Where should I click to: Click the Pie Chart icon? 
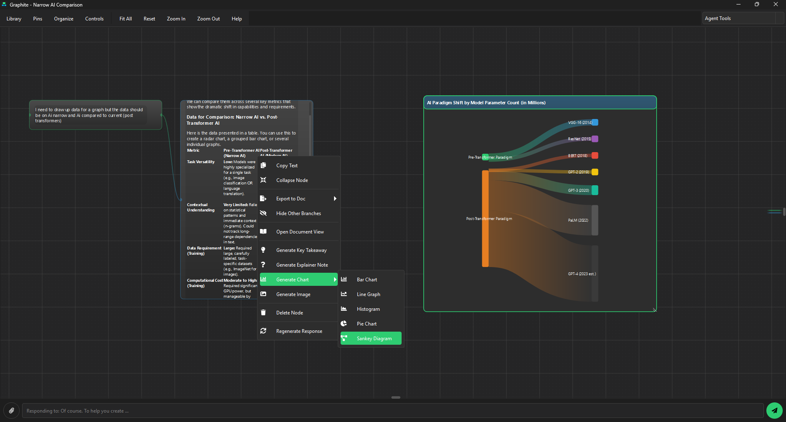pos(344,323)
